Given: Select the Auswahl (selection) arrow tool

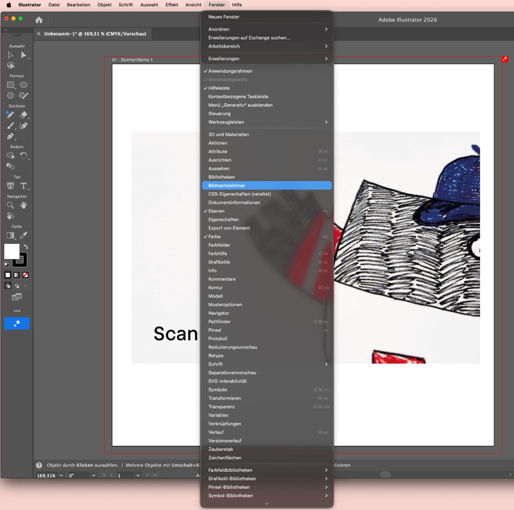Looking at the screenshot, I should (x=11, y=55).
